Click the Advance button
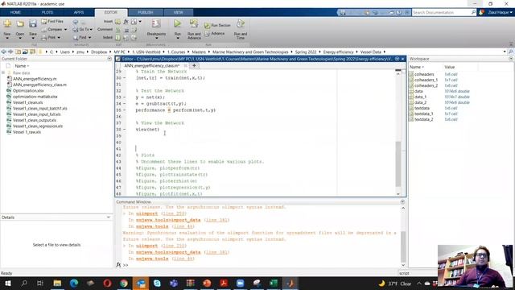 click(x=215, y=34)
